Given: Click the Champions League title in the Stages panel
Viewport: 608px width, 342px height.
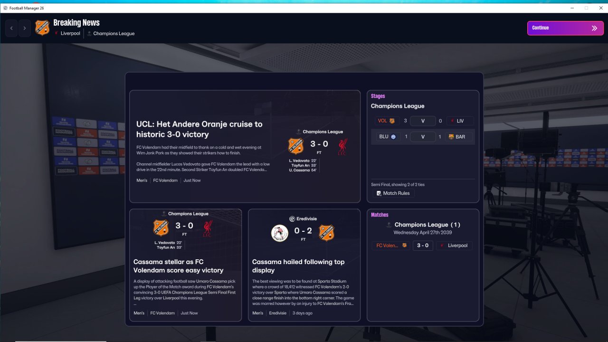Looking at the screenshot, I should click(398, 106).
